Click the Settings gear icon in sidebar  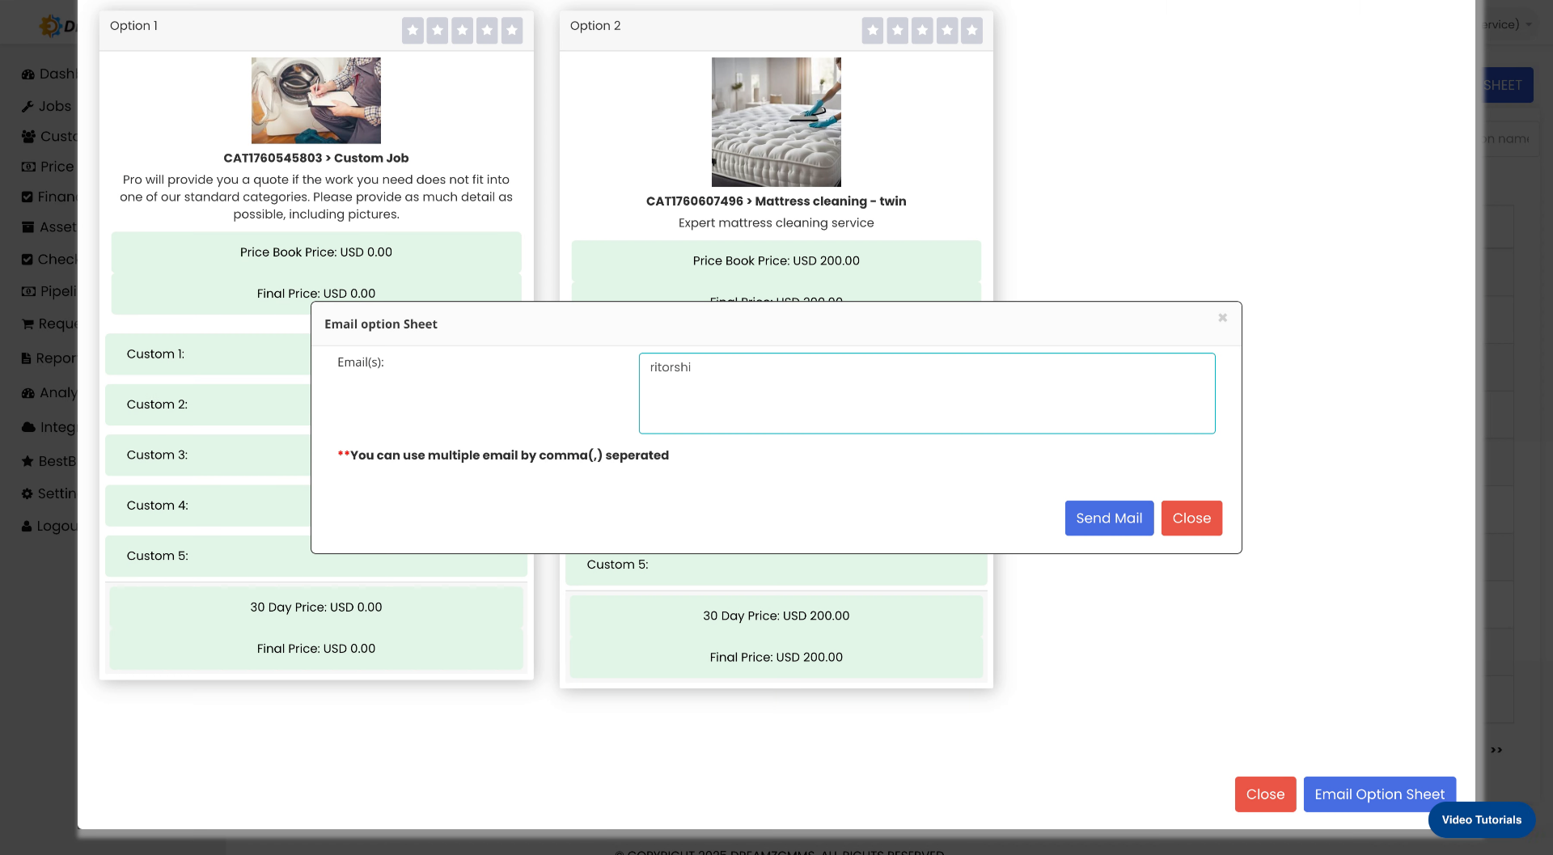tap(28, 493)
